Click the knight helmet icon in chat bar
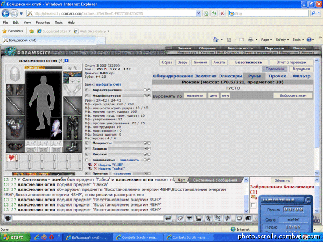323x242 pixels. (x=249, y=218)
